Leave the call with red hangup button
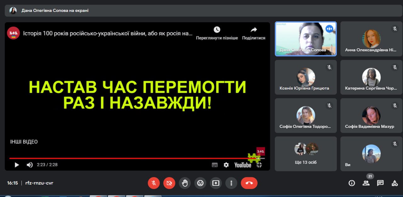Image resolution: width=403 pixels, height=197 pixels. [x=249, y=183]
